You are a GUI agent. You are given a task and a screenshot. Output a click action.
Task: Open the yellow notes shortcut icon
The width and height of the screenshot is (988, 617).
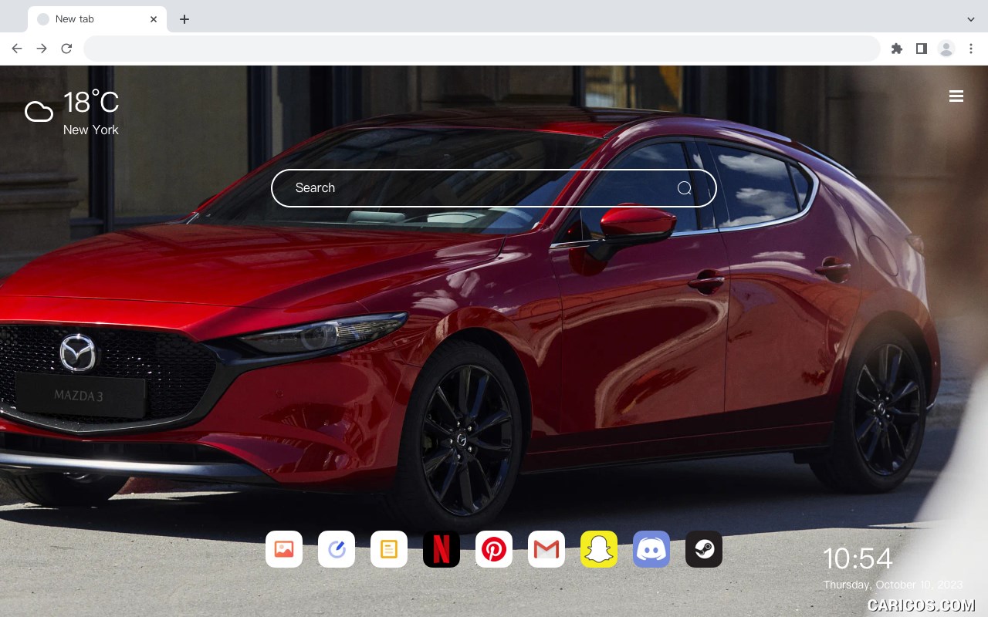point(389,549)
